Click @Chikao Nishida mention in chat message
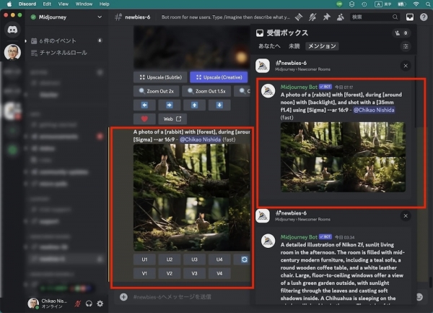Screen dimensions: 433x313 click(x=200, y=140)
